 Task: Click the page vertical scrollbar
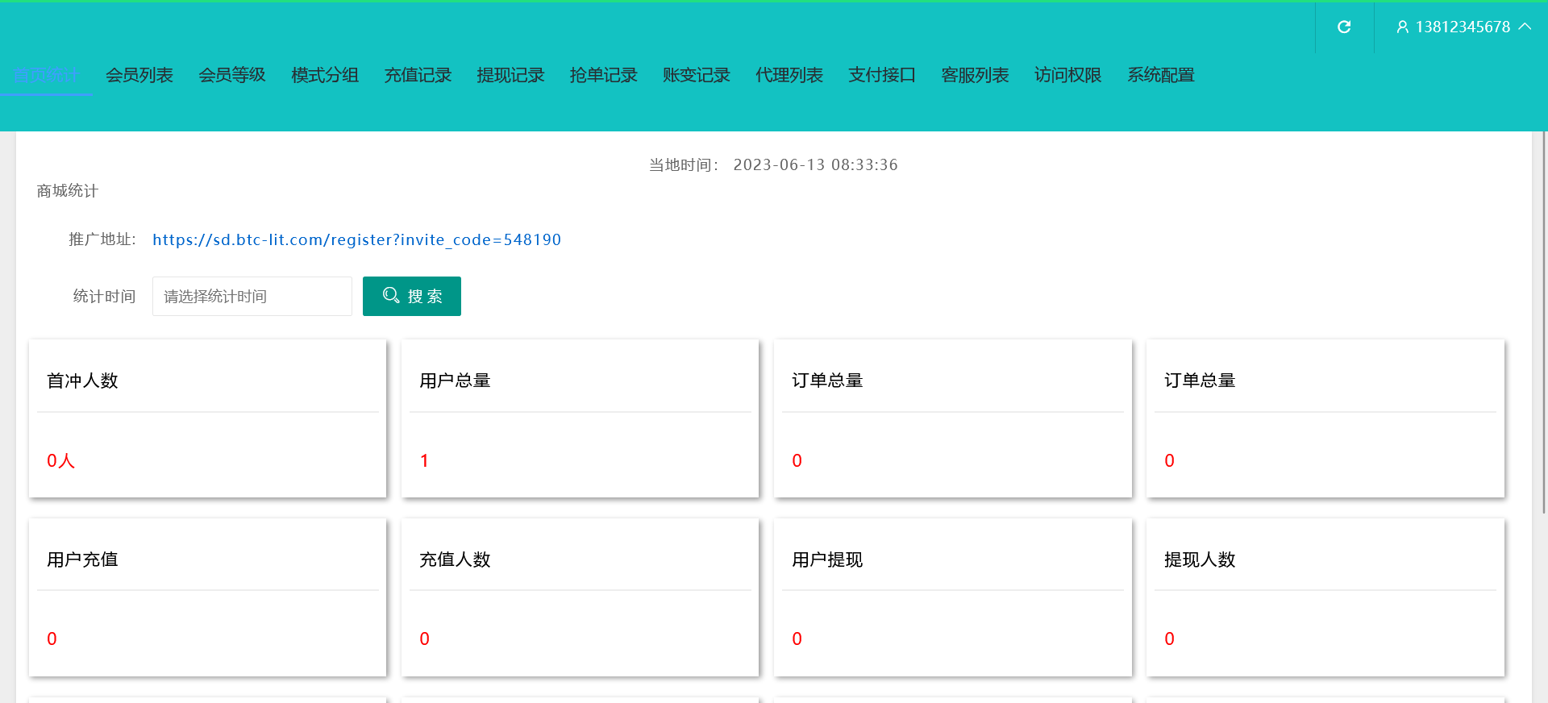click(x=1543, y=322)
